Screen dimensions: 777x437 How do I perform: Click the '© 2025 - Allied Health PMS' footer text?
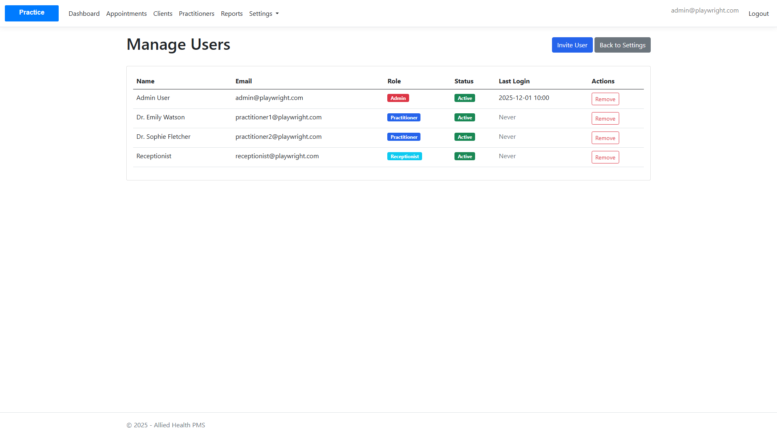[x=166, y=425]
